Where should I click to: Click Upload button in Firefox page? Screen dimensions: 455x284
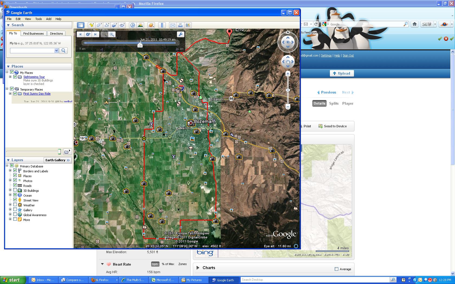(342, 73)
